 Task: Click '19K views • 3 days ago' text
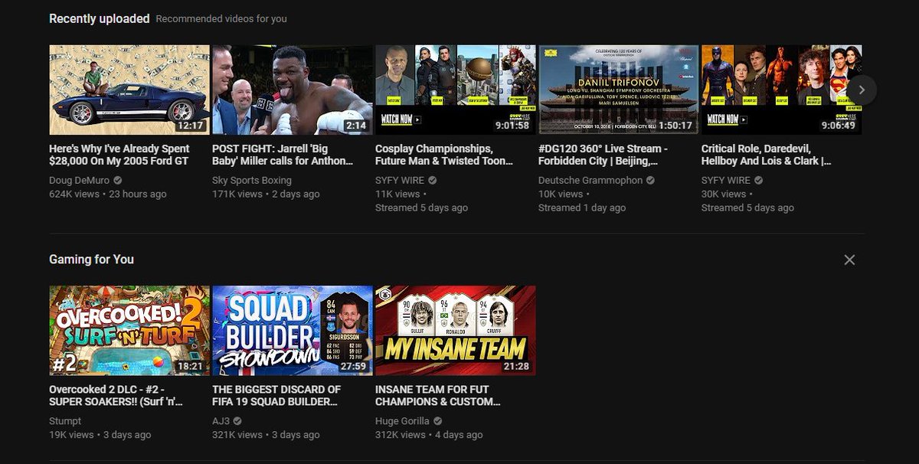click(x=100, y=435)
